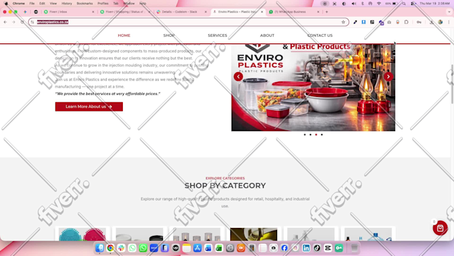
Task: Click the browser forward arrow
Action: pyautogui.click(x=13, y=22)
